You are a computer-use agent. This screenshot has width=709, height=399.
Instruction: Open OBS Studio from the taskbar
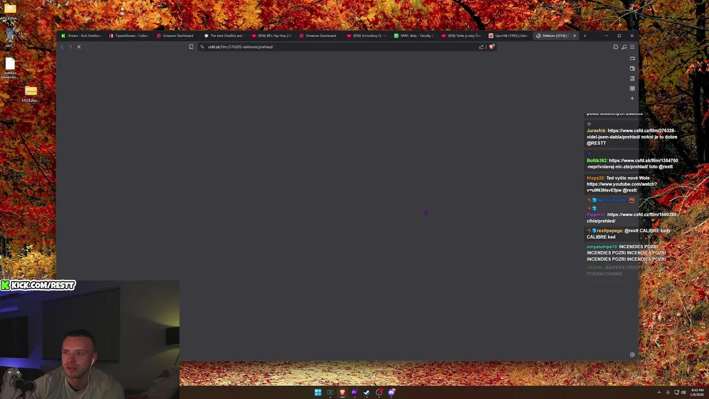[x=379, y=392]
